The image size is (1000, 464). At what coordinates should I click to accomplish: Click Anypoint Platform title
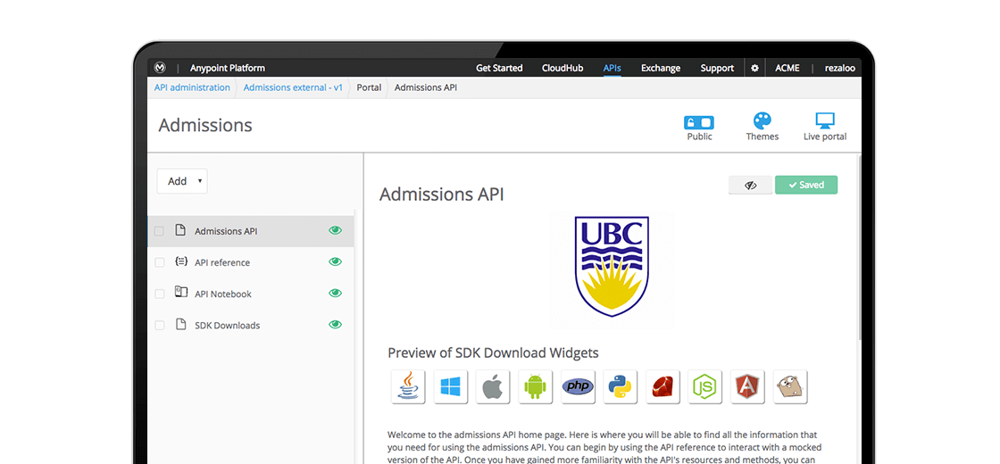[x=228, y=68]
